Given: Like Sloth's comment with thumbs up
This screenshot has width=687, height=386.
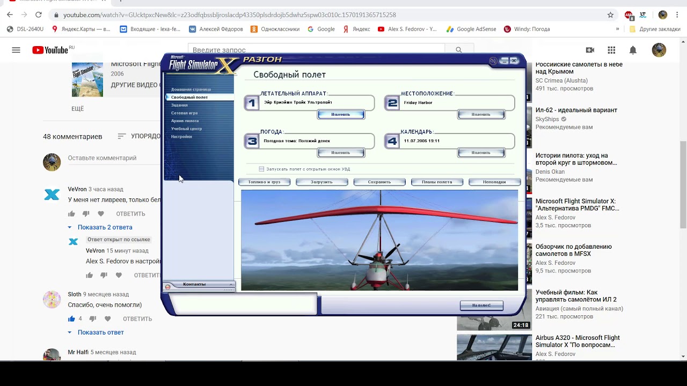Looking at the screenshot, I should pyautogui.click(x=71, y=318).
